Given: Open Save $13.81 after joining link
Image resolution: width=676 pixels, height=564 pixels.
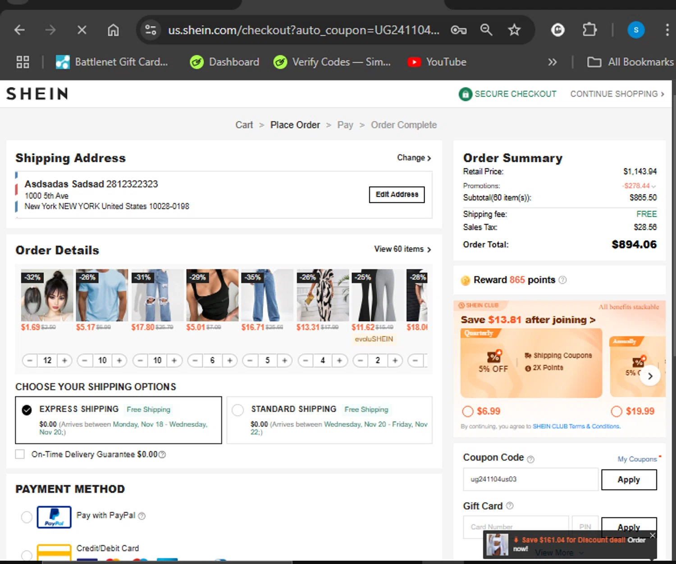Looking at the screenshot, I should 528,320.
